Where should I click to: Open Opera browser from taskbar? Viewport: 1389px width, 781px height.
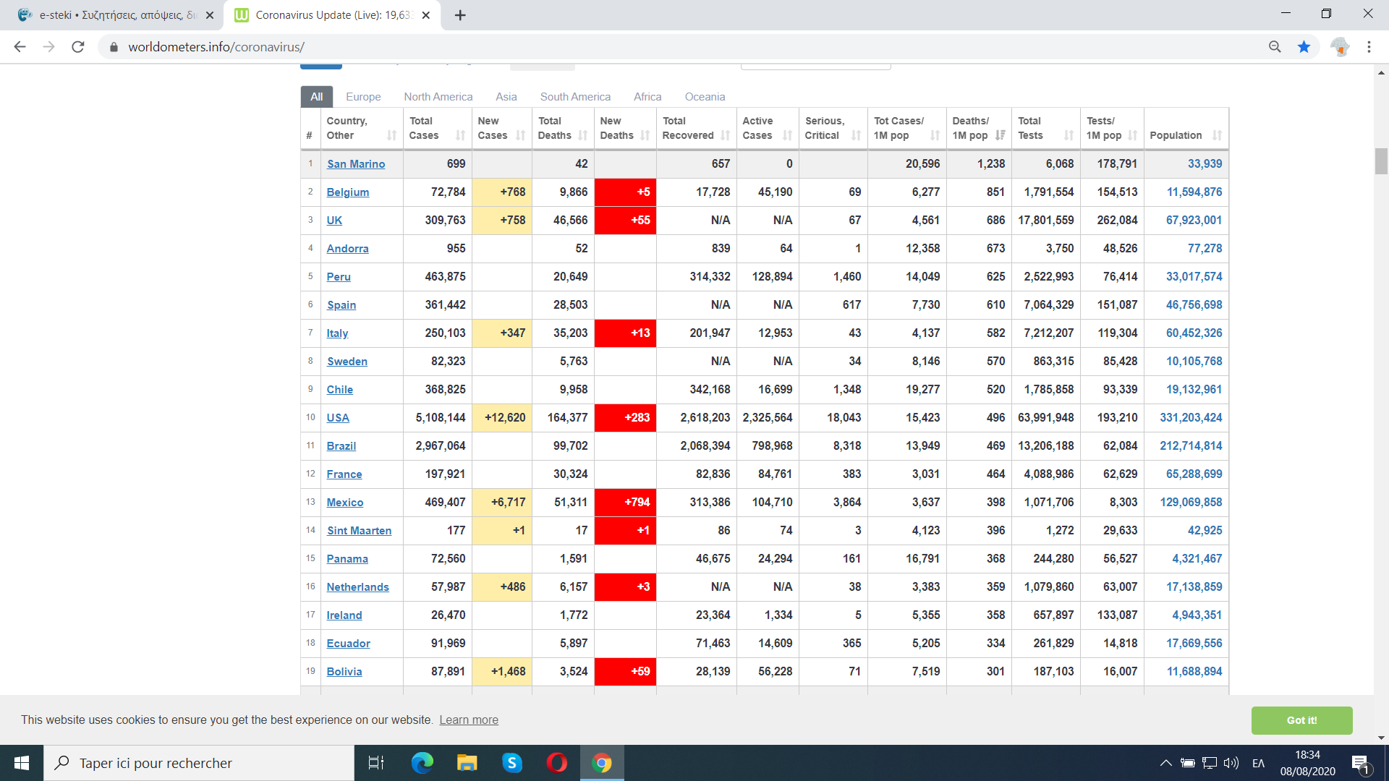pyautogui.click(x=556, y=763)
